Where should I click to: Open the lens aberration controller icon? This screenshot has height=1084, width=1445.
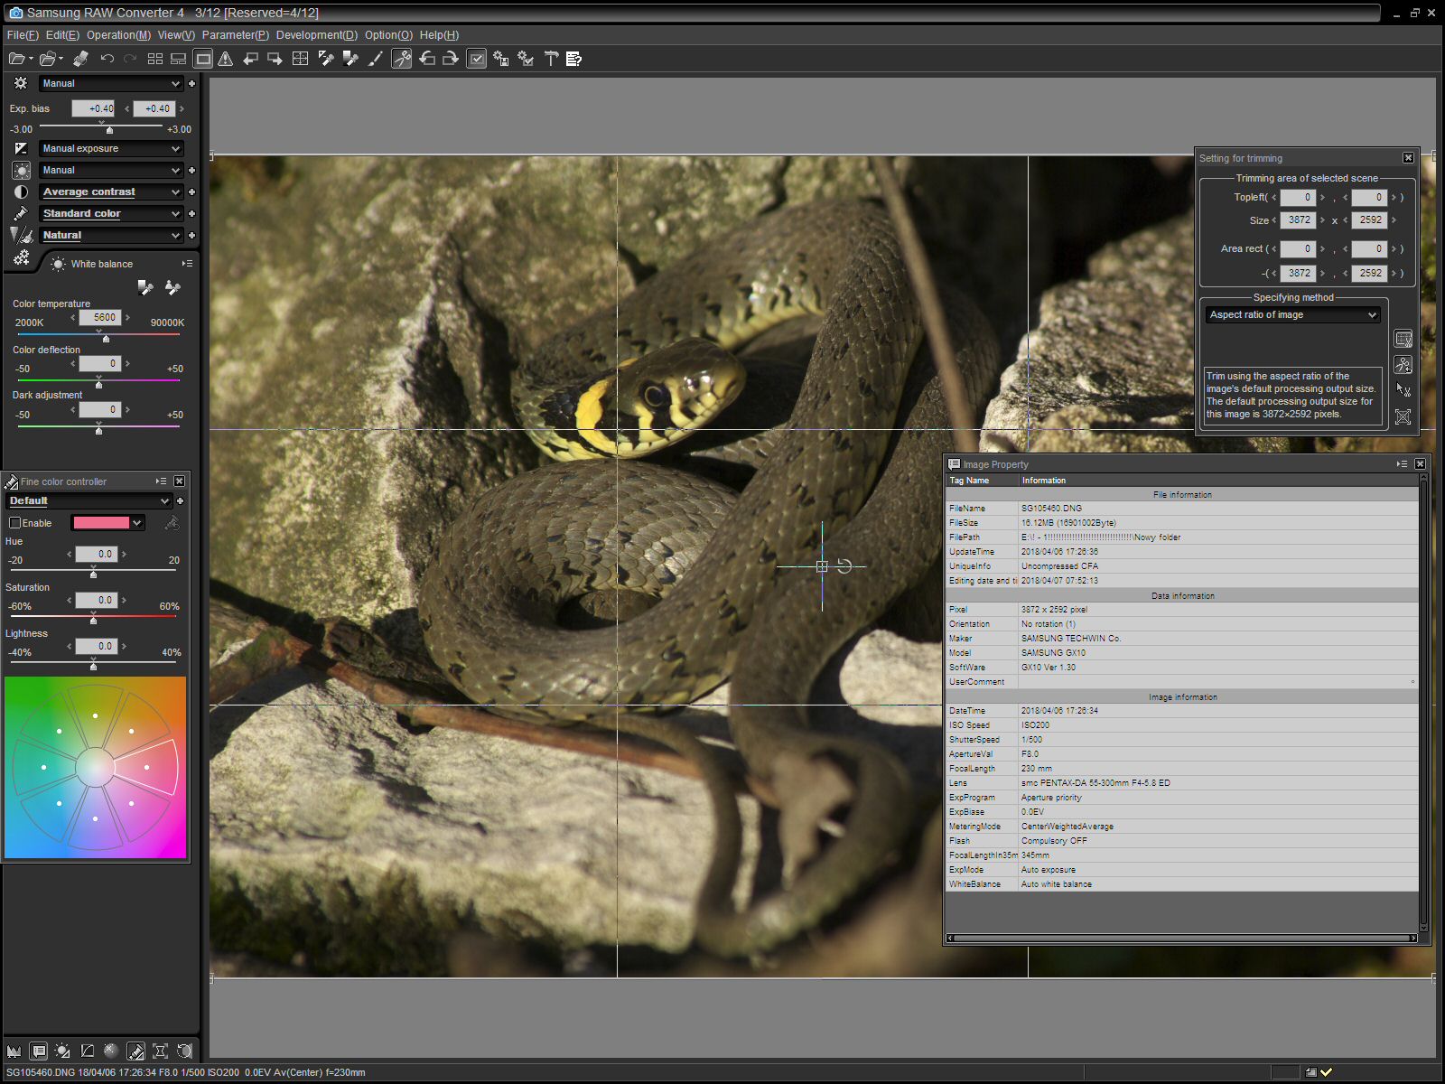[x=160, y=1051]
